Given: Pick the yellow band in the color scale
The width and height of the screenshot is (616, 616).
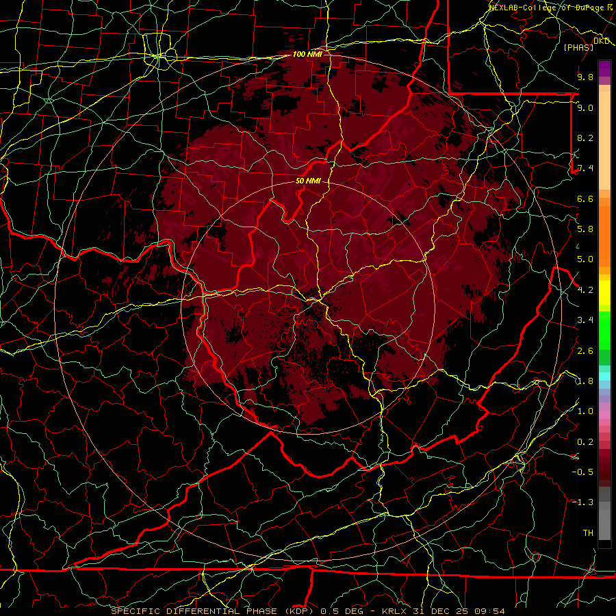Looking at the screenshot, I should click(604, 293).
